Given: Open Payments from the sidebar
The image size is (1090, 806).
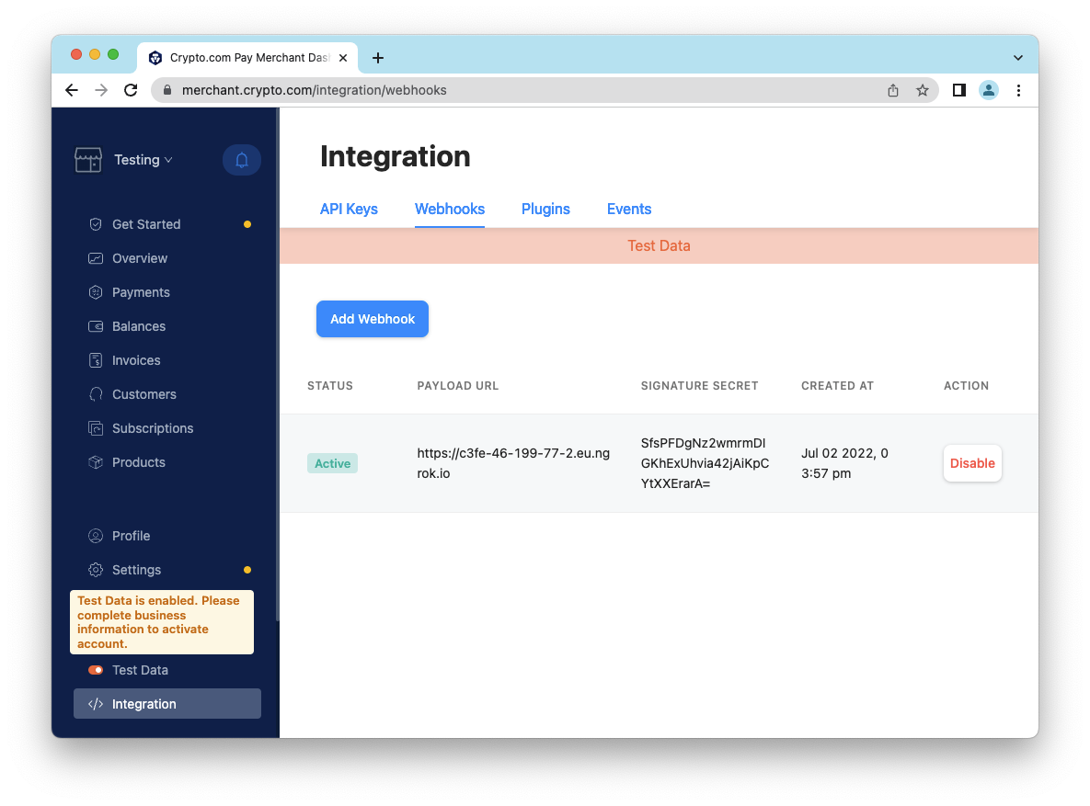Looking at the screenshot, I should click(x=140, y=292).
